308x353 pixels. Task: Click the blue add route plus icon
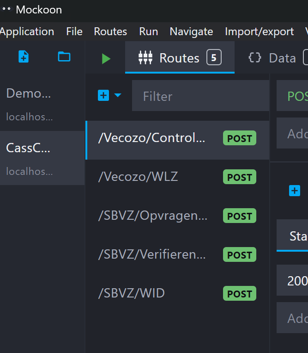coord(103,95)
